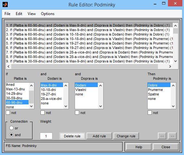Select '14-29-dnu' in the Platba list

(x=17, y=94)
